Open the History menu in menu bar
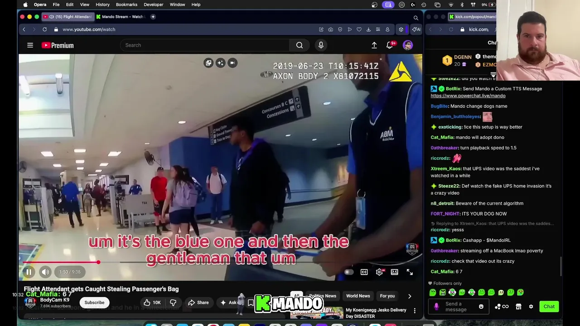580x326 pixels. (102, 5)
